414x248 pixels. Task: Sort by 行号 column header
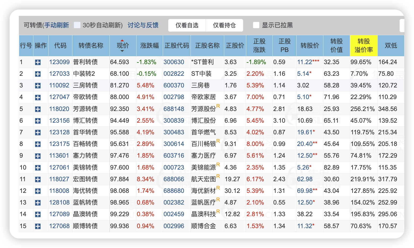pos(26,46)
